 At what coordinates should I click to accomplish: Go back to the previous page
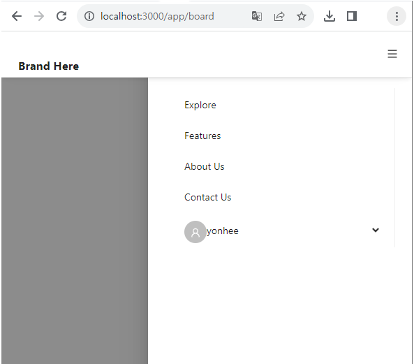click(17, 16)
